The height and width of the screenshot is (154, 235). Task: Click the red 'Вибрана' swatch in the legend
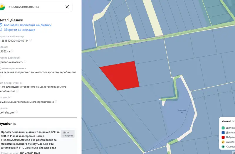point(223,137)
